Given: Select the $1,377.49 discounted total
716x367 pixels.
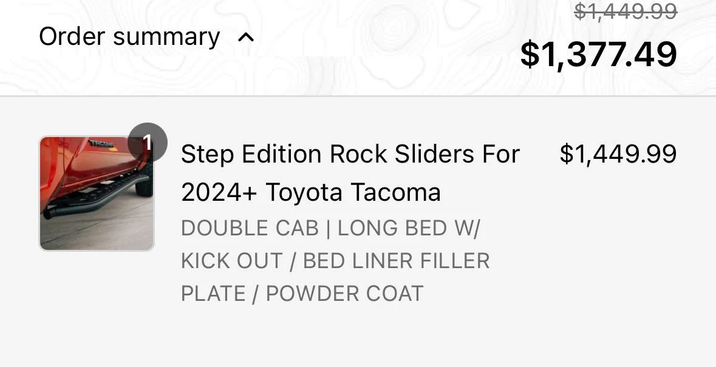Looking at the screenshot, I should tap(598, 54).
